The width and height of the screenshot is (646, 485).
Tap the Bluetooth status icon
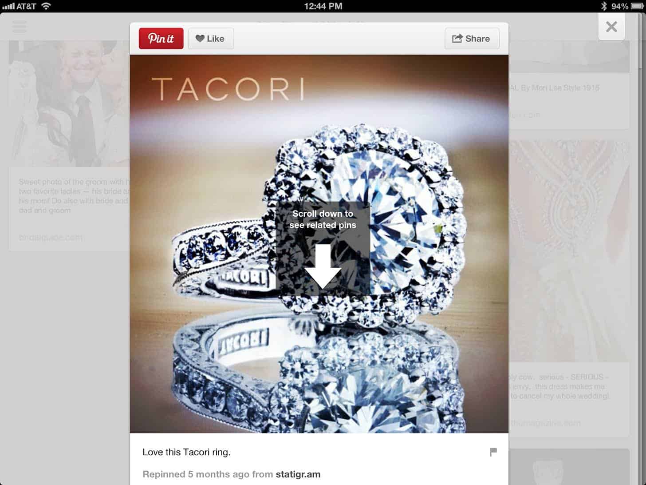604,6
